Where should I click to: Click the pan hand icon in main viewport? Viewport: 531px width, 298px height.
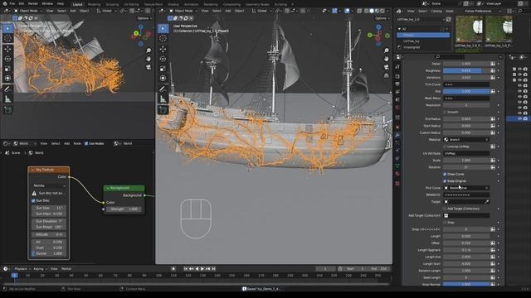[x=387, y=59]
